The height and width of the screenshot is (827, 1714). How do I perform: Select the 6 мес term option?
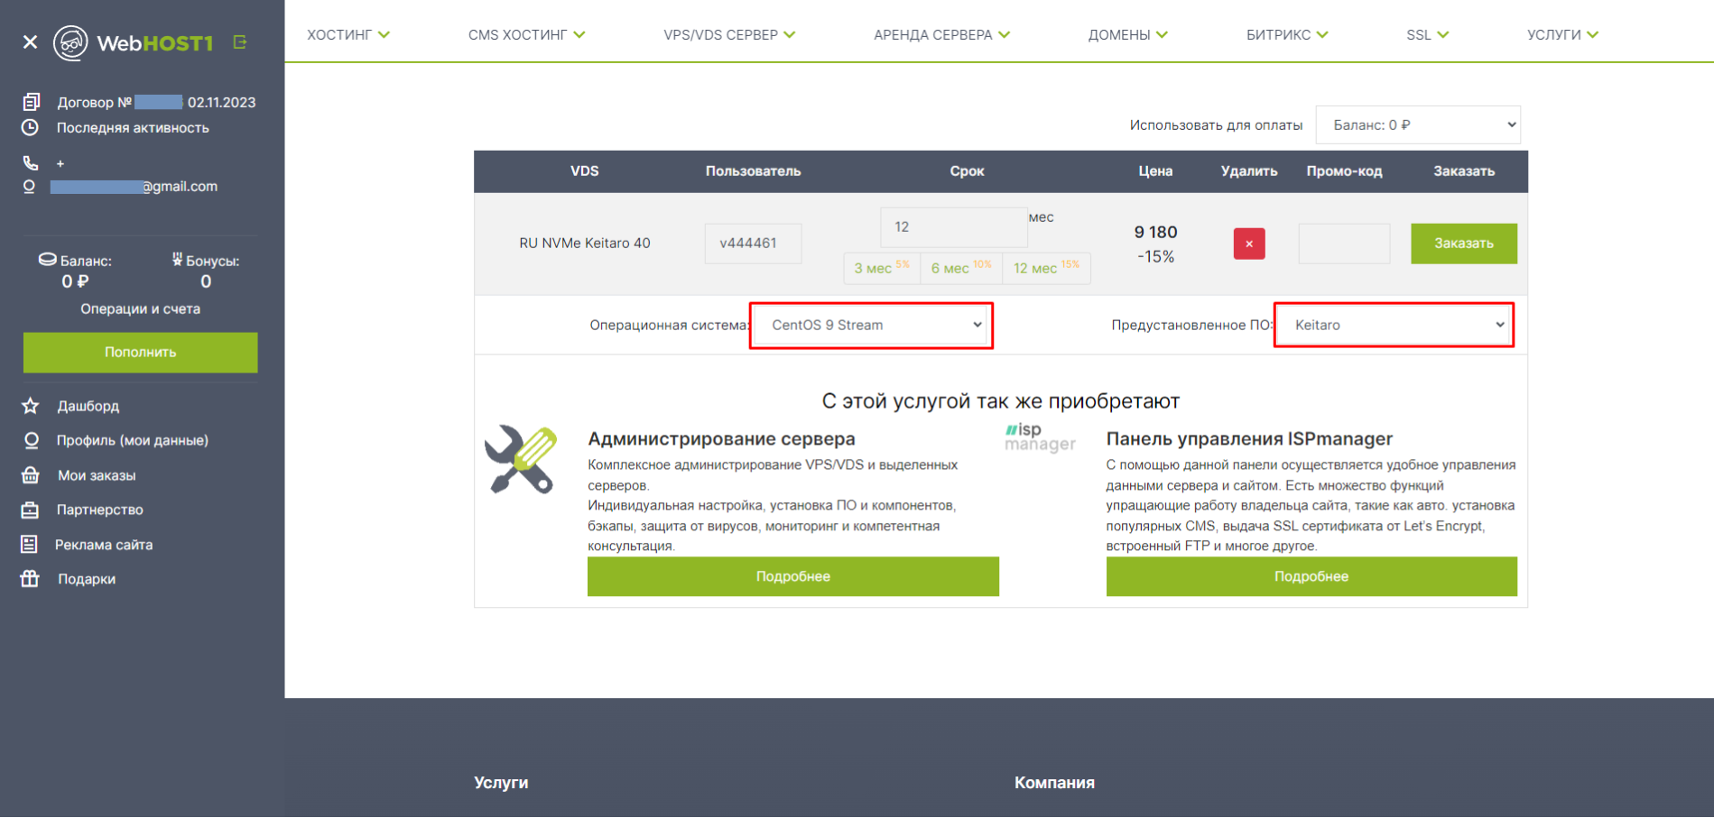pyautogui.click(x=961, y=268)
